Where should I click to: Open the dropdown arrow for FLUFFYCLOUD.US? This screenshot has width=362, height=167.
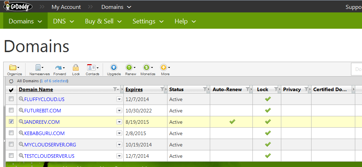coord(119,99)
